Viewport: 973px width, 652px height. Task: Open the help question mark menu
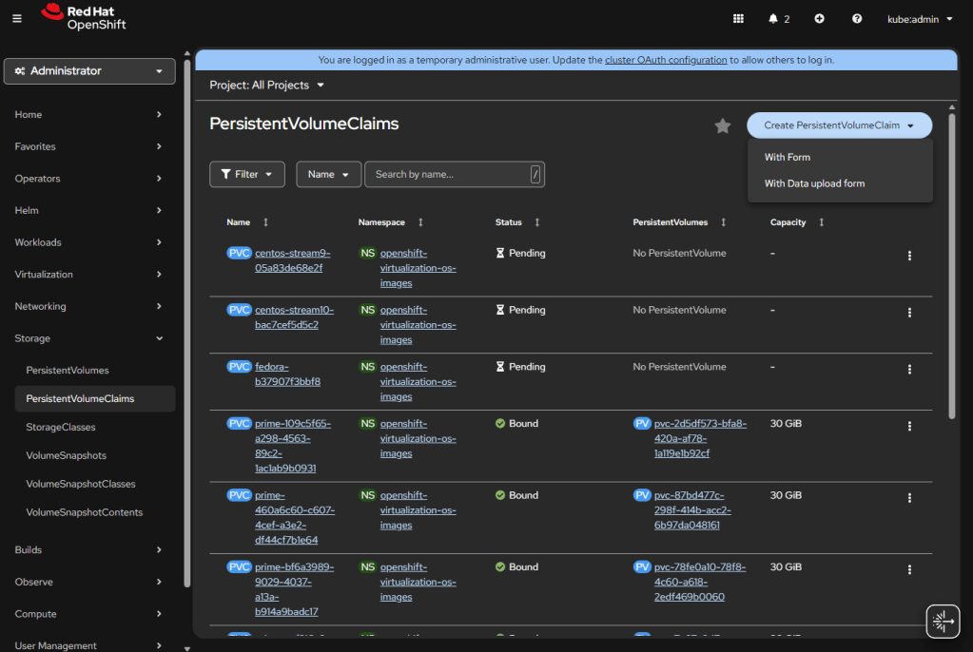click(857, 19)
